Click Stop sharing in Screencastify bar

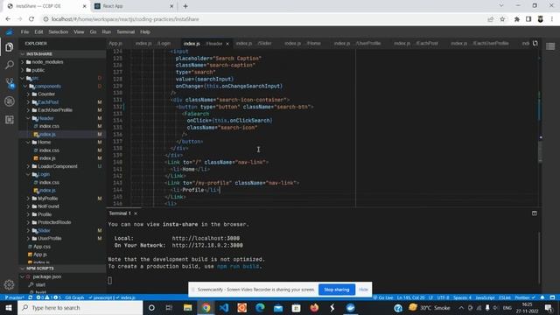[336, 290]
